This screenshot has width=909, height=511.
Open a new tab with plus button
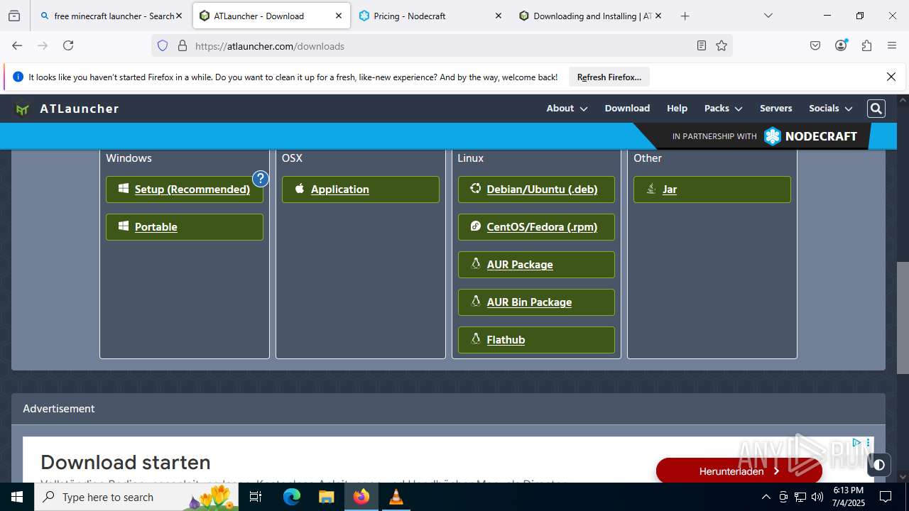coord(685,16)
